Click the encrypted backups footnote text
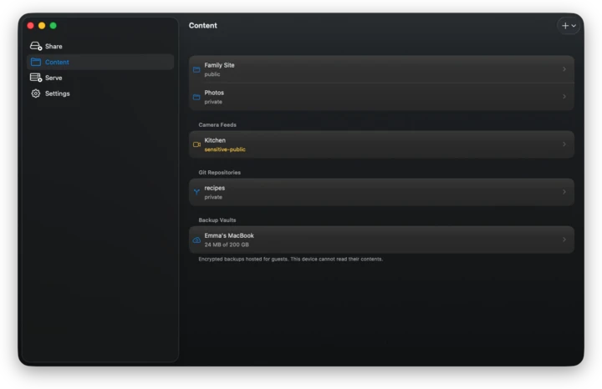Screen dimensions: 602x389 (x=290, y=259)
